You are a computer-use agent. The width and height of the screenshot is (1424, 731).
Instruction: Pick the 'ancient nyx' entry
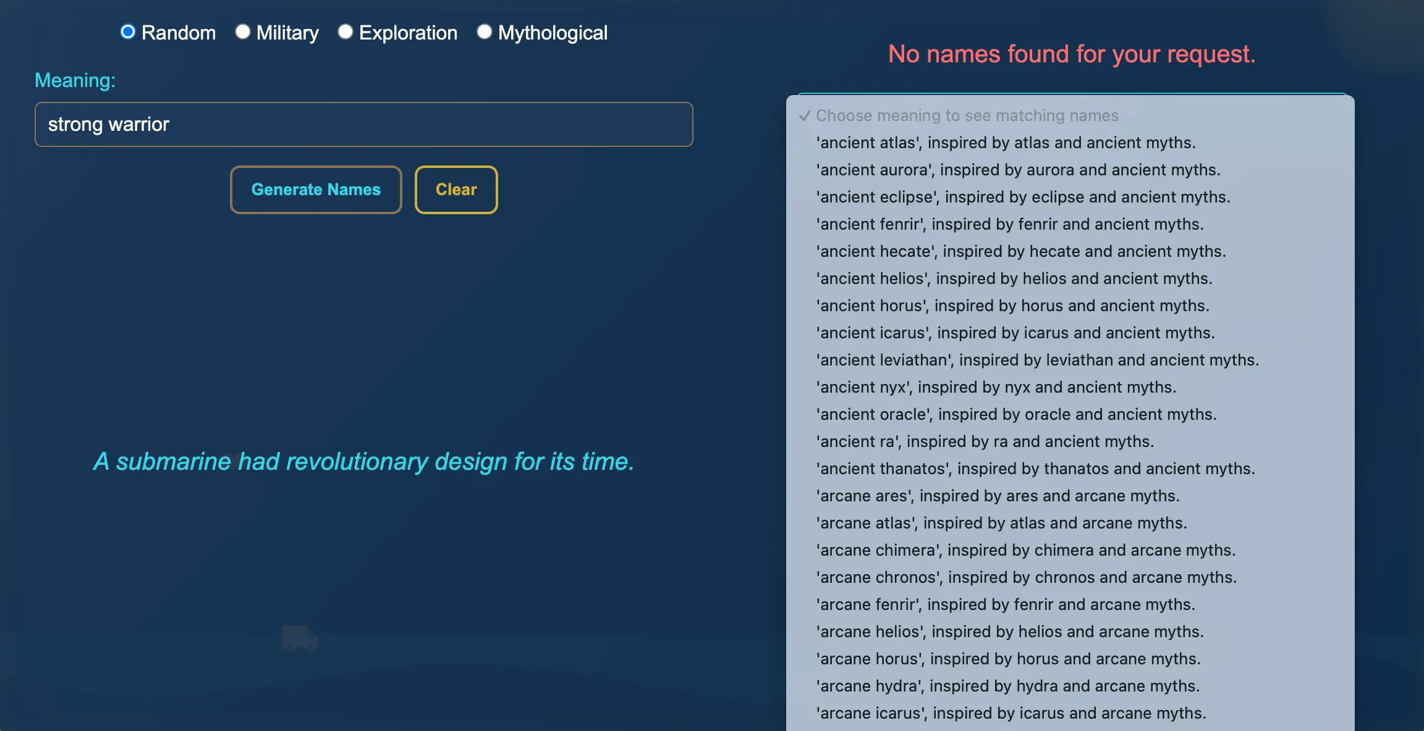click(996, 387)
